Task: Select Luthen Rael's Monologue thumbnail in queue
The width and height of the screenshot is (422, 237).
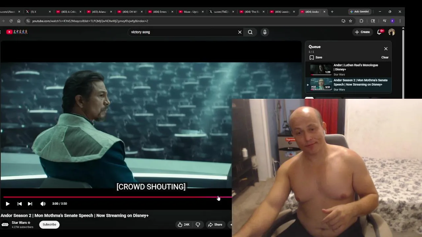Action: coord(321,69)
